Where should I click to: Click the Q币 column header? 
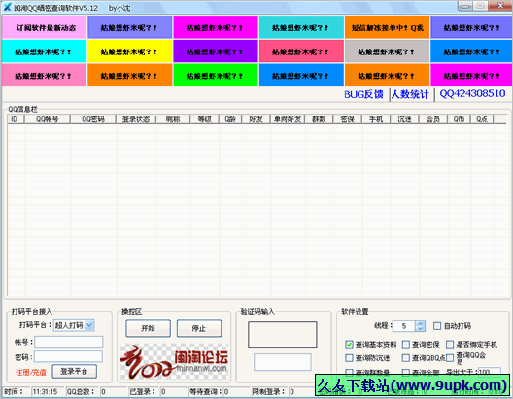tap(459, 119)
